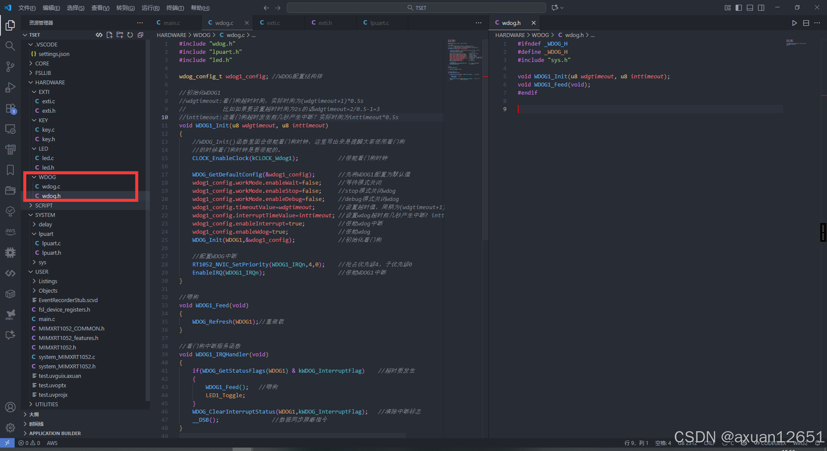This screenshot has width=827, height=451.
Task: Toggle the primary side bar visibility
Action: [739, 8]
